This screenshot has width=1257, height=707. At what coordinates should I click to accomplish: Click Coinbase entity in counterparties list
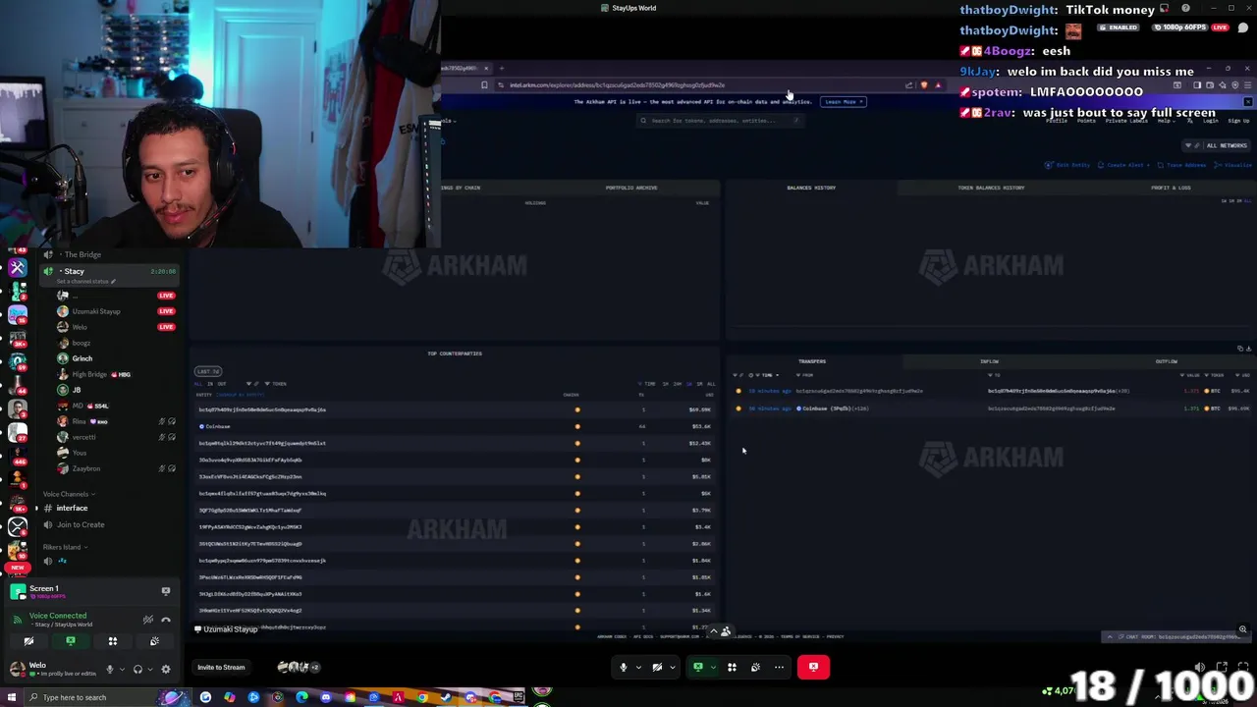pos(218,426)
